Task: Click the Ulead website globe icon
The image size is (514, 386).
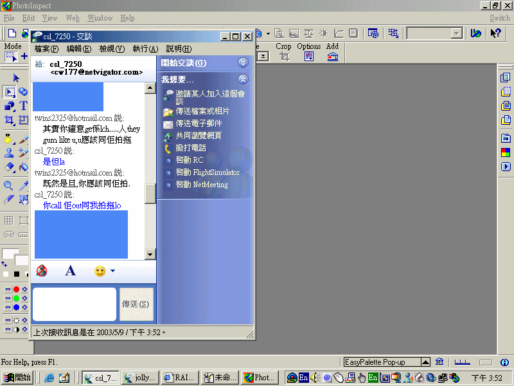Action: (x=475, y=33)
